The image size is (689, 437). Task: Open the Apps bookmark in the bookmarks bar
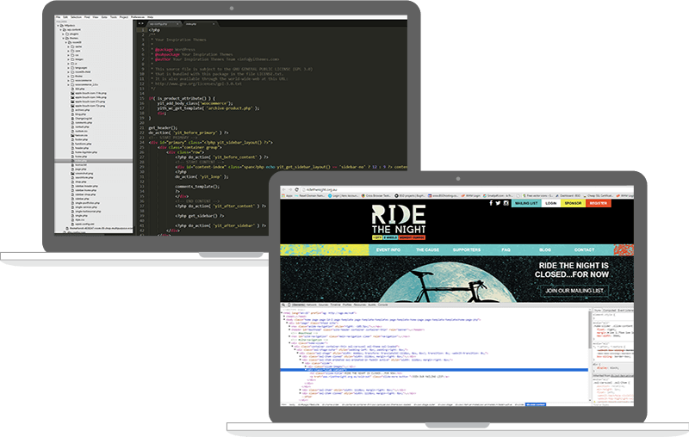coord(287,195)
